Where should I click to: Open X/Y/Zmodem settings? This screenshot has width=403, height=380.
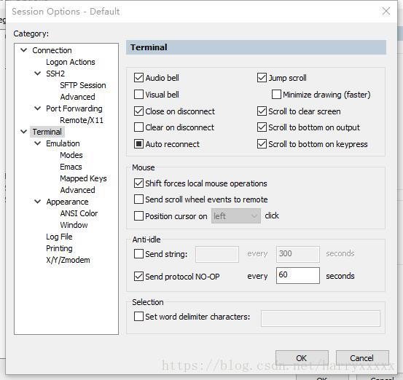tap(68, 260)
